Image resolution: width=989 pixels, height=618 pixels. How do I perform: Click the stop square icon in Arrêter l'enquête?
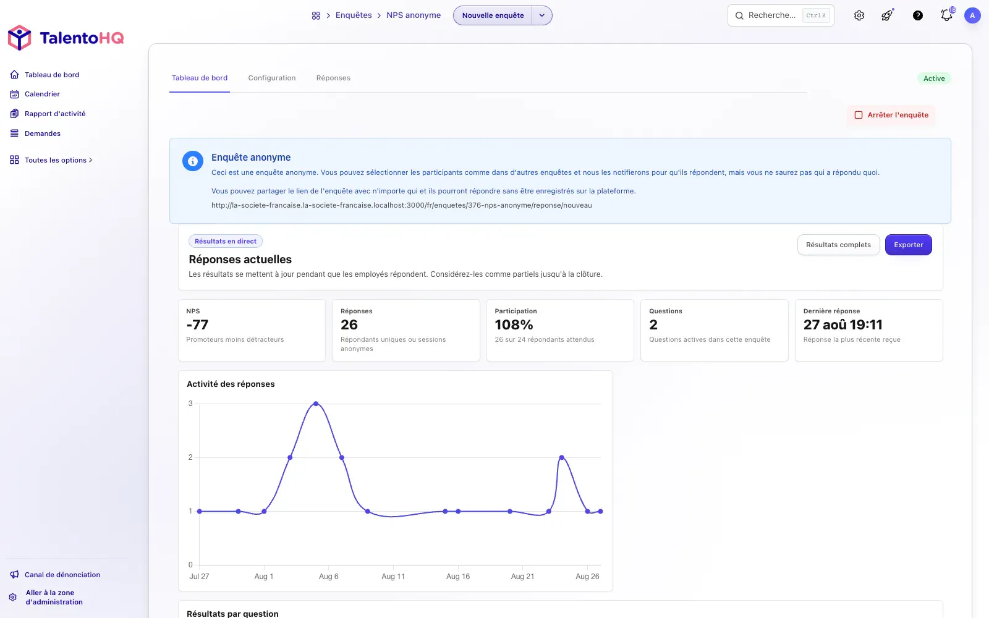point(859,115)
